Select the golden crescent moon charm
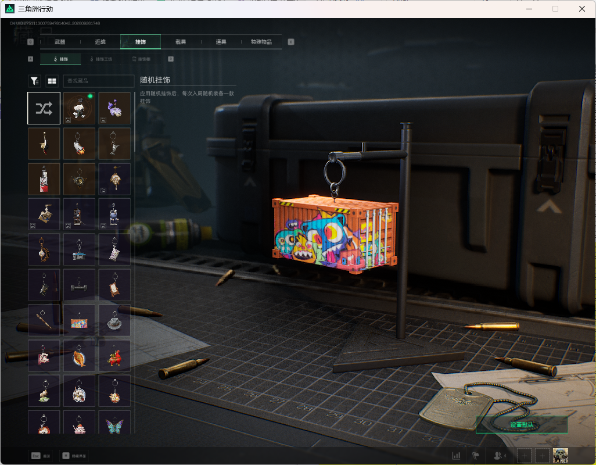This screenshot has height=465, width=596. coord(44,250)
